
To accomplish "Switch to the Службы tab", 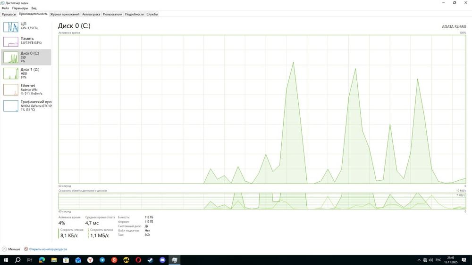I will click(152, 14).
